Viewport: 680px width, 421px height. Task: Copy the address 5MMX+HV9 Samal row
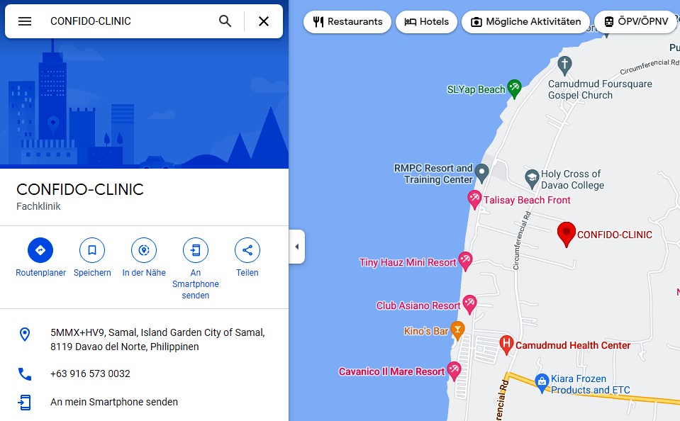(x=144, y=339)
